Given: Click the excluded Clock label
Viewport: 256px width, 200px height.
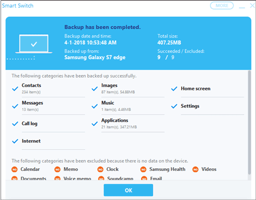Looking at the screenshot, I should pyautogui.click(x=113, y=169).
